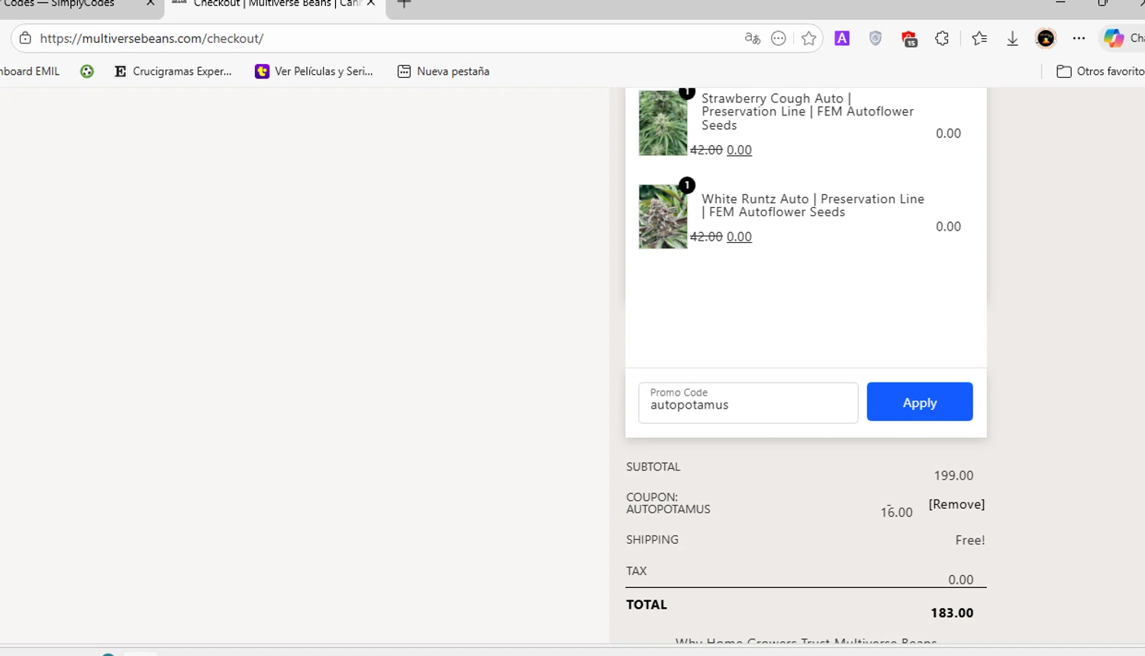
Task: Open the Crucigramas Exper... bookmark
Action: 173,71
